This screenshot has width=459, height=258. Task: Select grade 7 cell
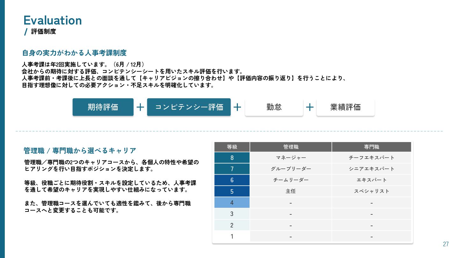(232, 169)
